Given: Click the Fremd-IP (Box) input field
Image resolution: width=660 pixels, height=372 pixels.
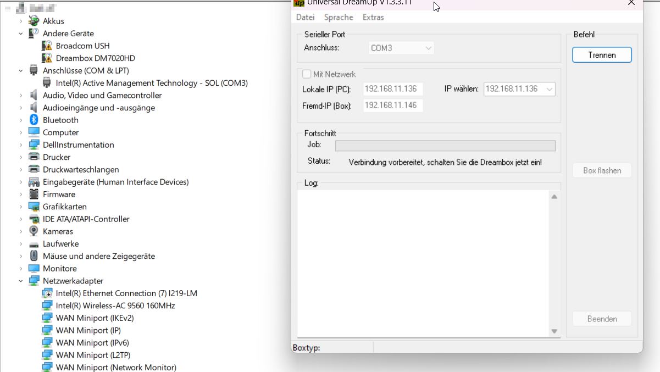Looking at the screenshot, I should pyautogui.click(x=392, y=106).
